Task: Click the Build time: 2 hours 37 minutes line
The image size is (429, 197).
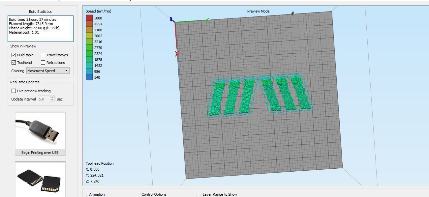Action: (33, 19)
